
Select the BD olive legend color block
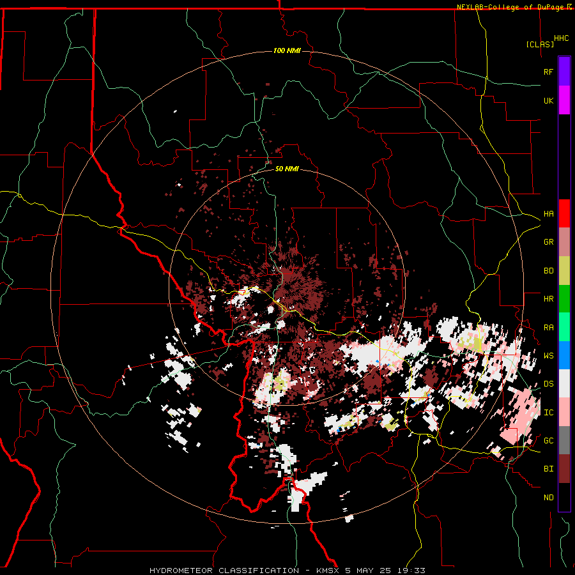pyautogui.click(x=564, y=271)
